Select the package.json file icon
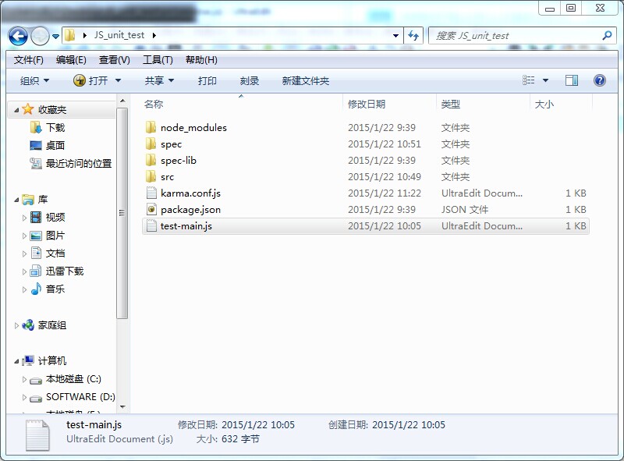 151,209
